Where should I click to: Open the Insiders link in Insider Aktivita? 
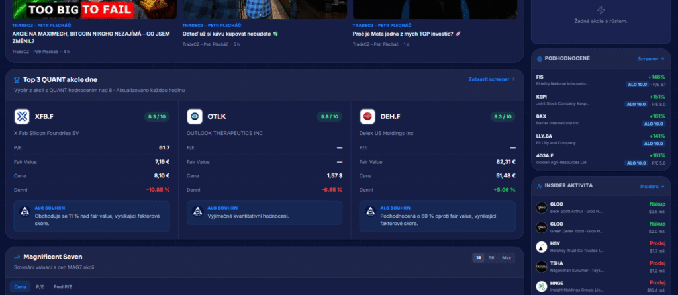point(652,186)
